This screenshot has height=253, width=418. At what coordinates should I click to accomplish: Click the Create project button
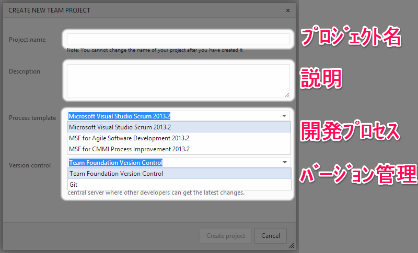[226, 236]
